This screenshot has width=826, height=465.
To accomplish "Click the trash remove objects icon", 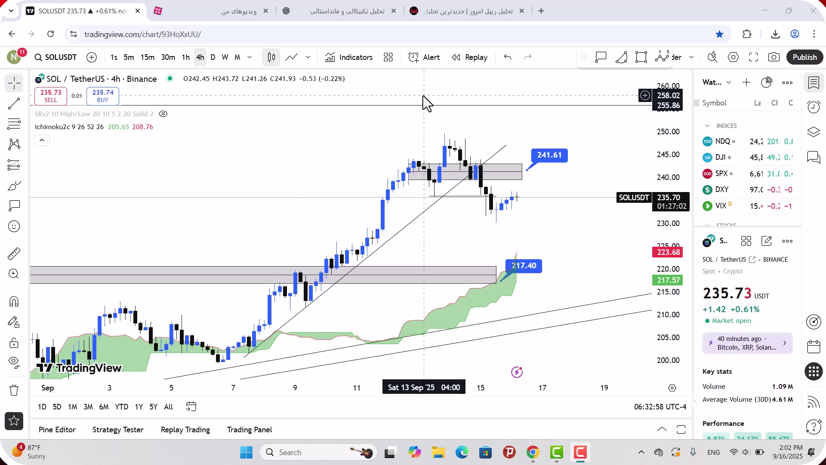I will click(14, 390).
